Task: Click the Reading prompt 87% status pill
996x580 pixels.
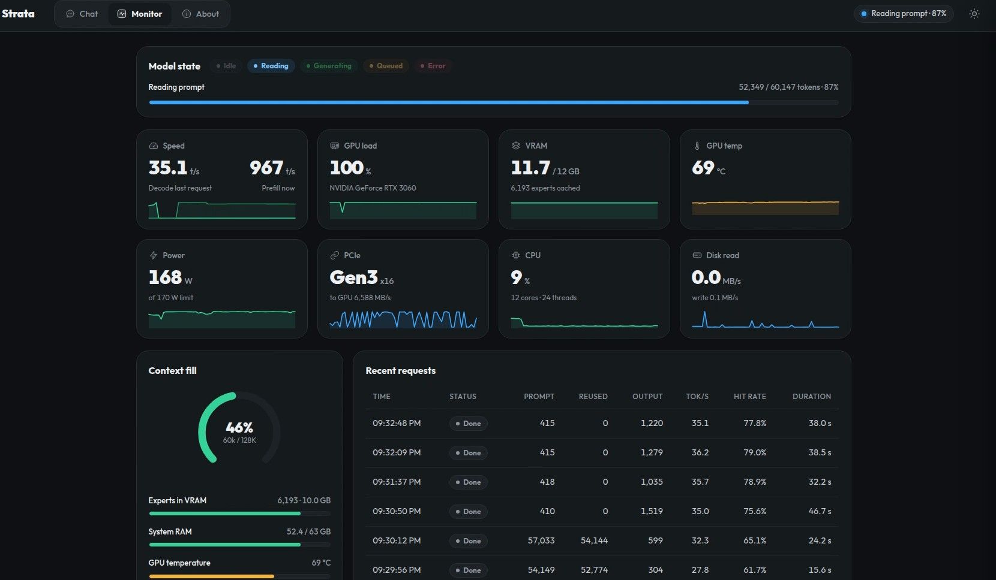Action: point(904,14)
